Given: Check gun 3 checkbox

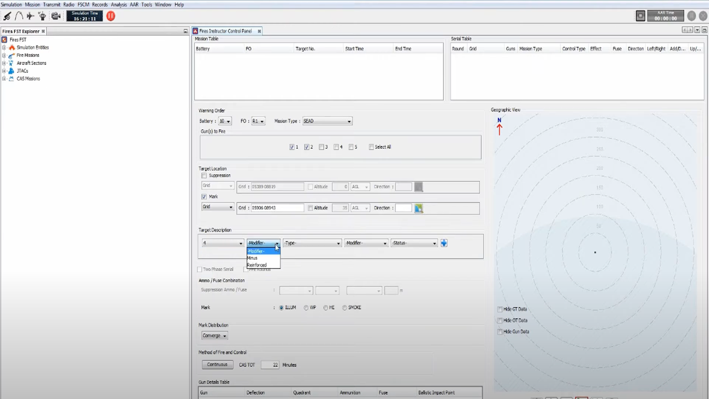Looking at the screenshot, I should click(321, 147).
